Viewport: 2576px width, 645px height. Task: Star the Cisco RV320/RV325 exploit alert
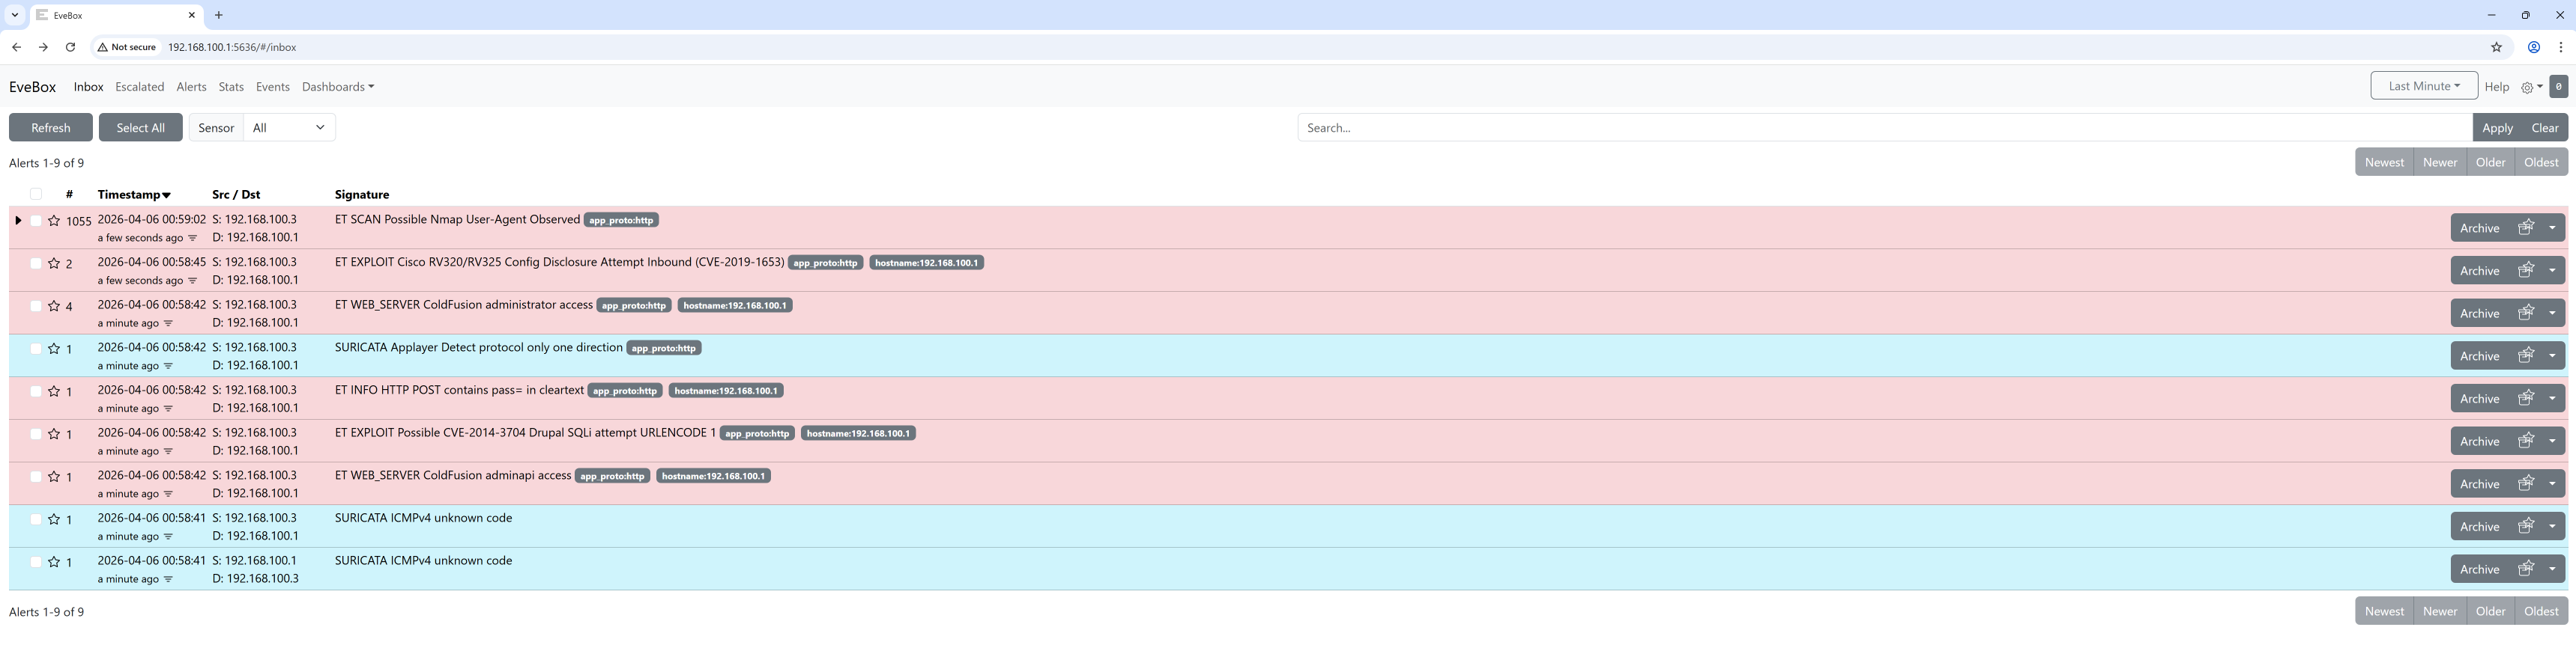coord(54,263)
